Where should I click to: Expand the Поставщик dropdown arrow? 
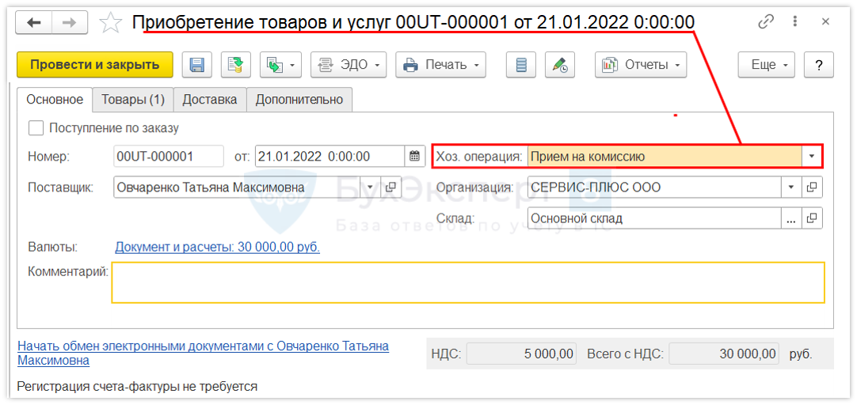(371, 187)
